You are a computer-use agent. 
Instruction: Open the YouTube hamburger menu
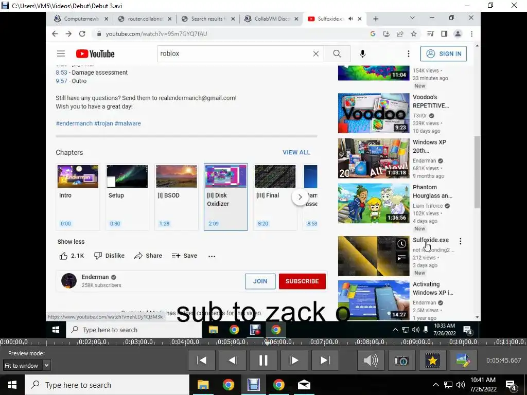point(61,53)
